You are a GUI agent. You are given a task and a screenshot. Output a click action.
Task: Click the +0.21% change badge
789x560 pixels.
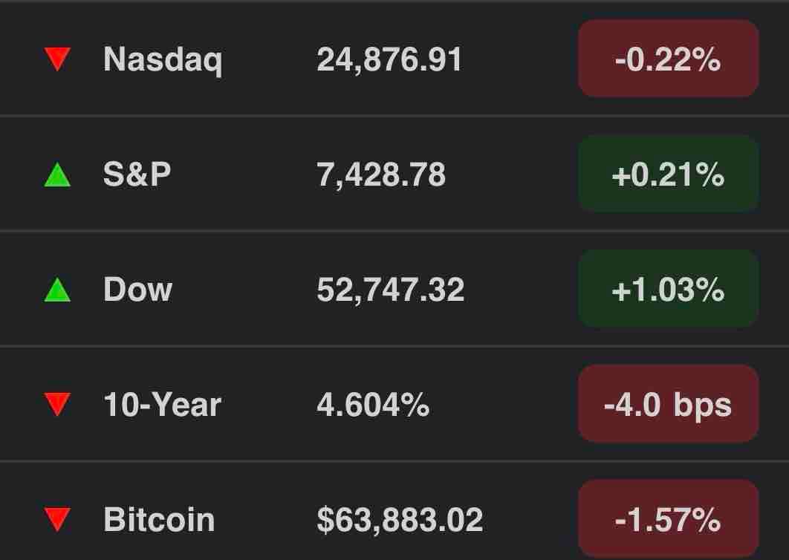point(668,175)
